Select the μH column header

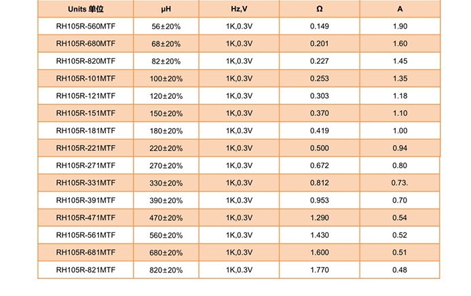point(166,9)
